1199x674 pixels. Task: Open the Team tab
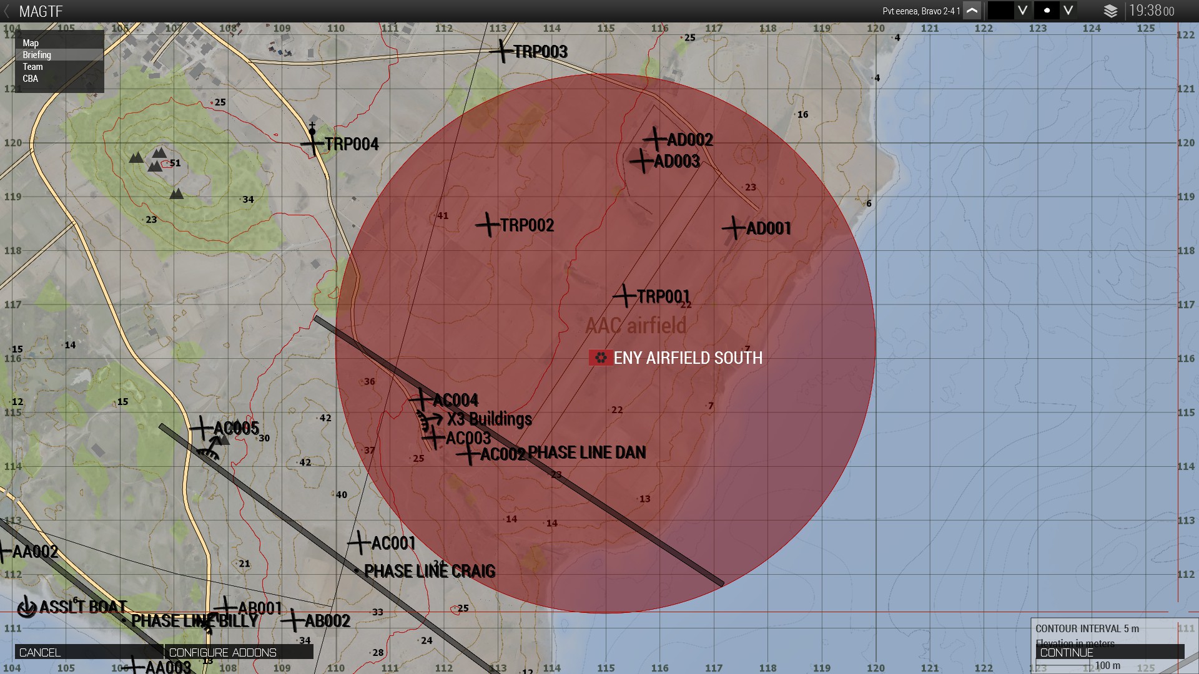pos(32,67)
